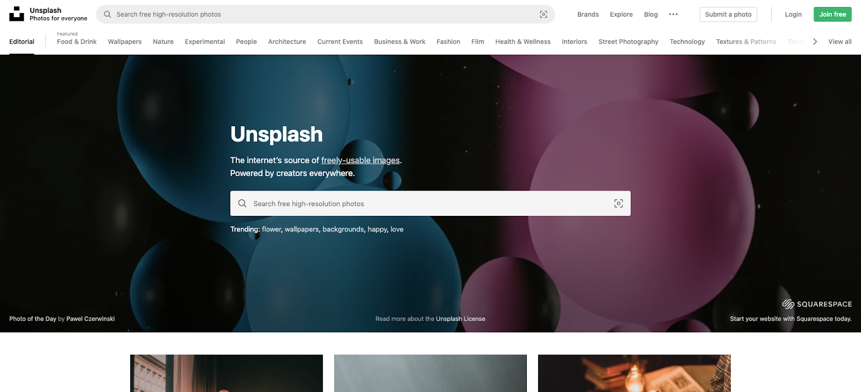Screen dimensions: 861x392
Task: Open the Textures & Patterns category
Action: [x=746, y=41]
